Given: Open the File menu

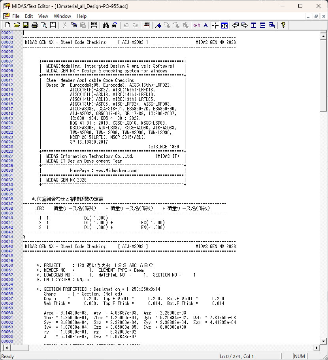Looking at the screenshot, I should click(16, 16).
